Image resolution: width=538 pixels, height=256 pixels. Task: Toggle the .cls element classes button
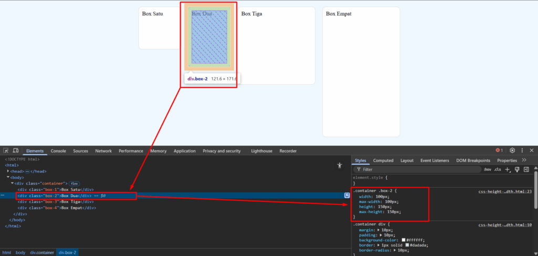(x=498, y=169)
